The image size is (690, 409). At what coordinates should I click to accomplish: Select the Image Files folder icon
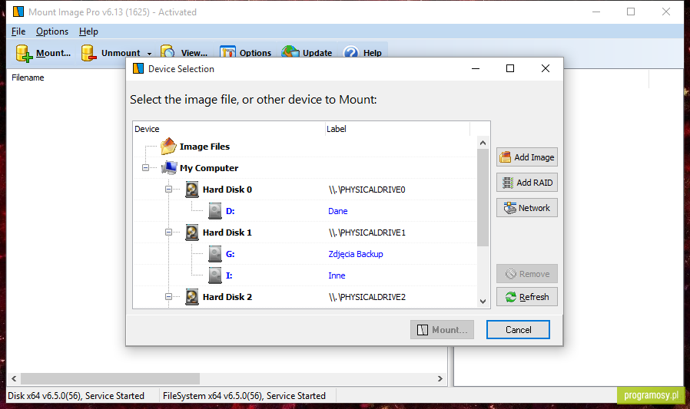coord(168,147)
